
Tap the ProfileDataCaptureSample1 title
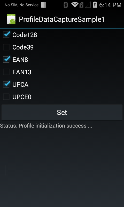pos(62,19)
